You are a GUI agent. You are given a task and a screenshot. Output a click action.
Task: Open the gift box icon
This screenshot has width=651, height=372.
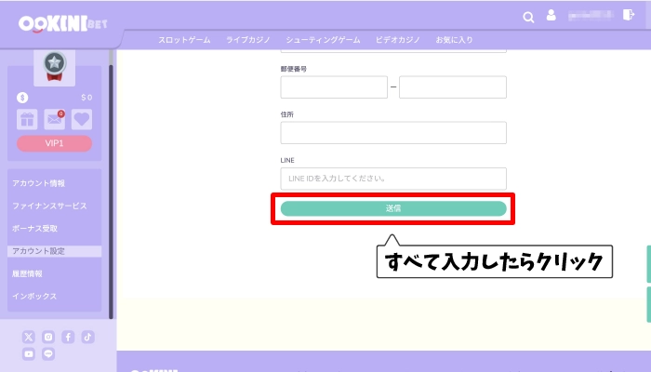(x=27, y=119)
